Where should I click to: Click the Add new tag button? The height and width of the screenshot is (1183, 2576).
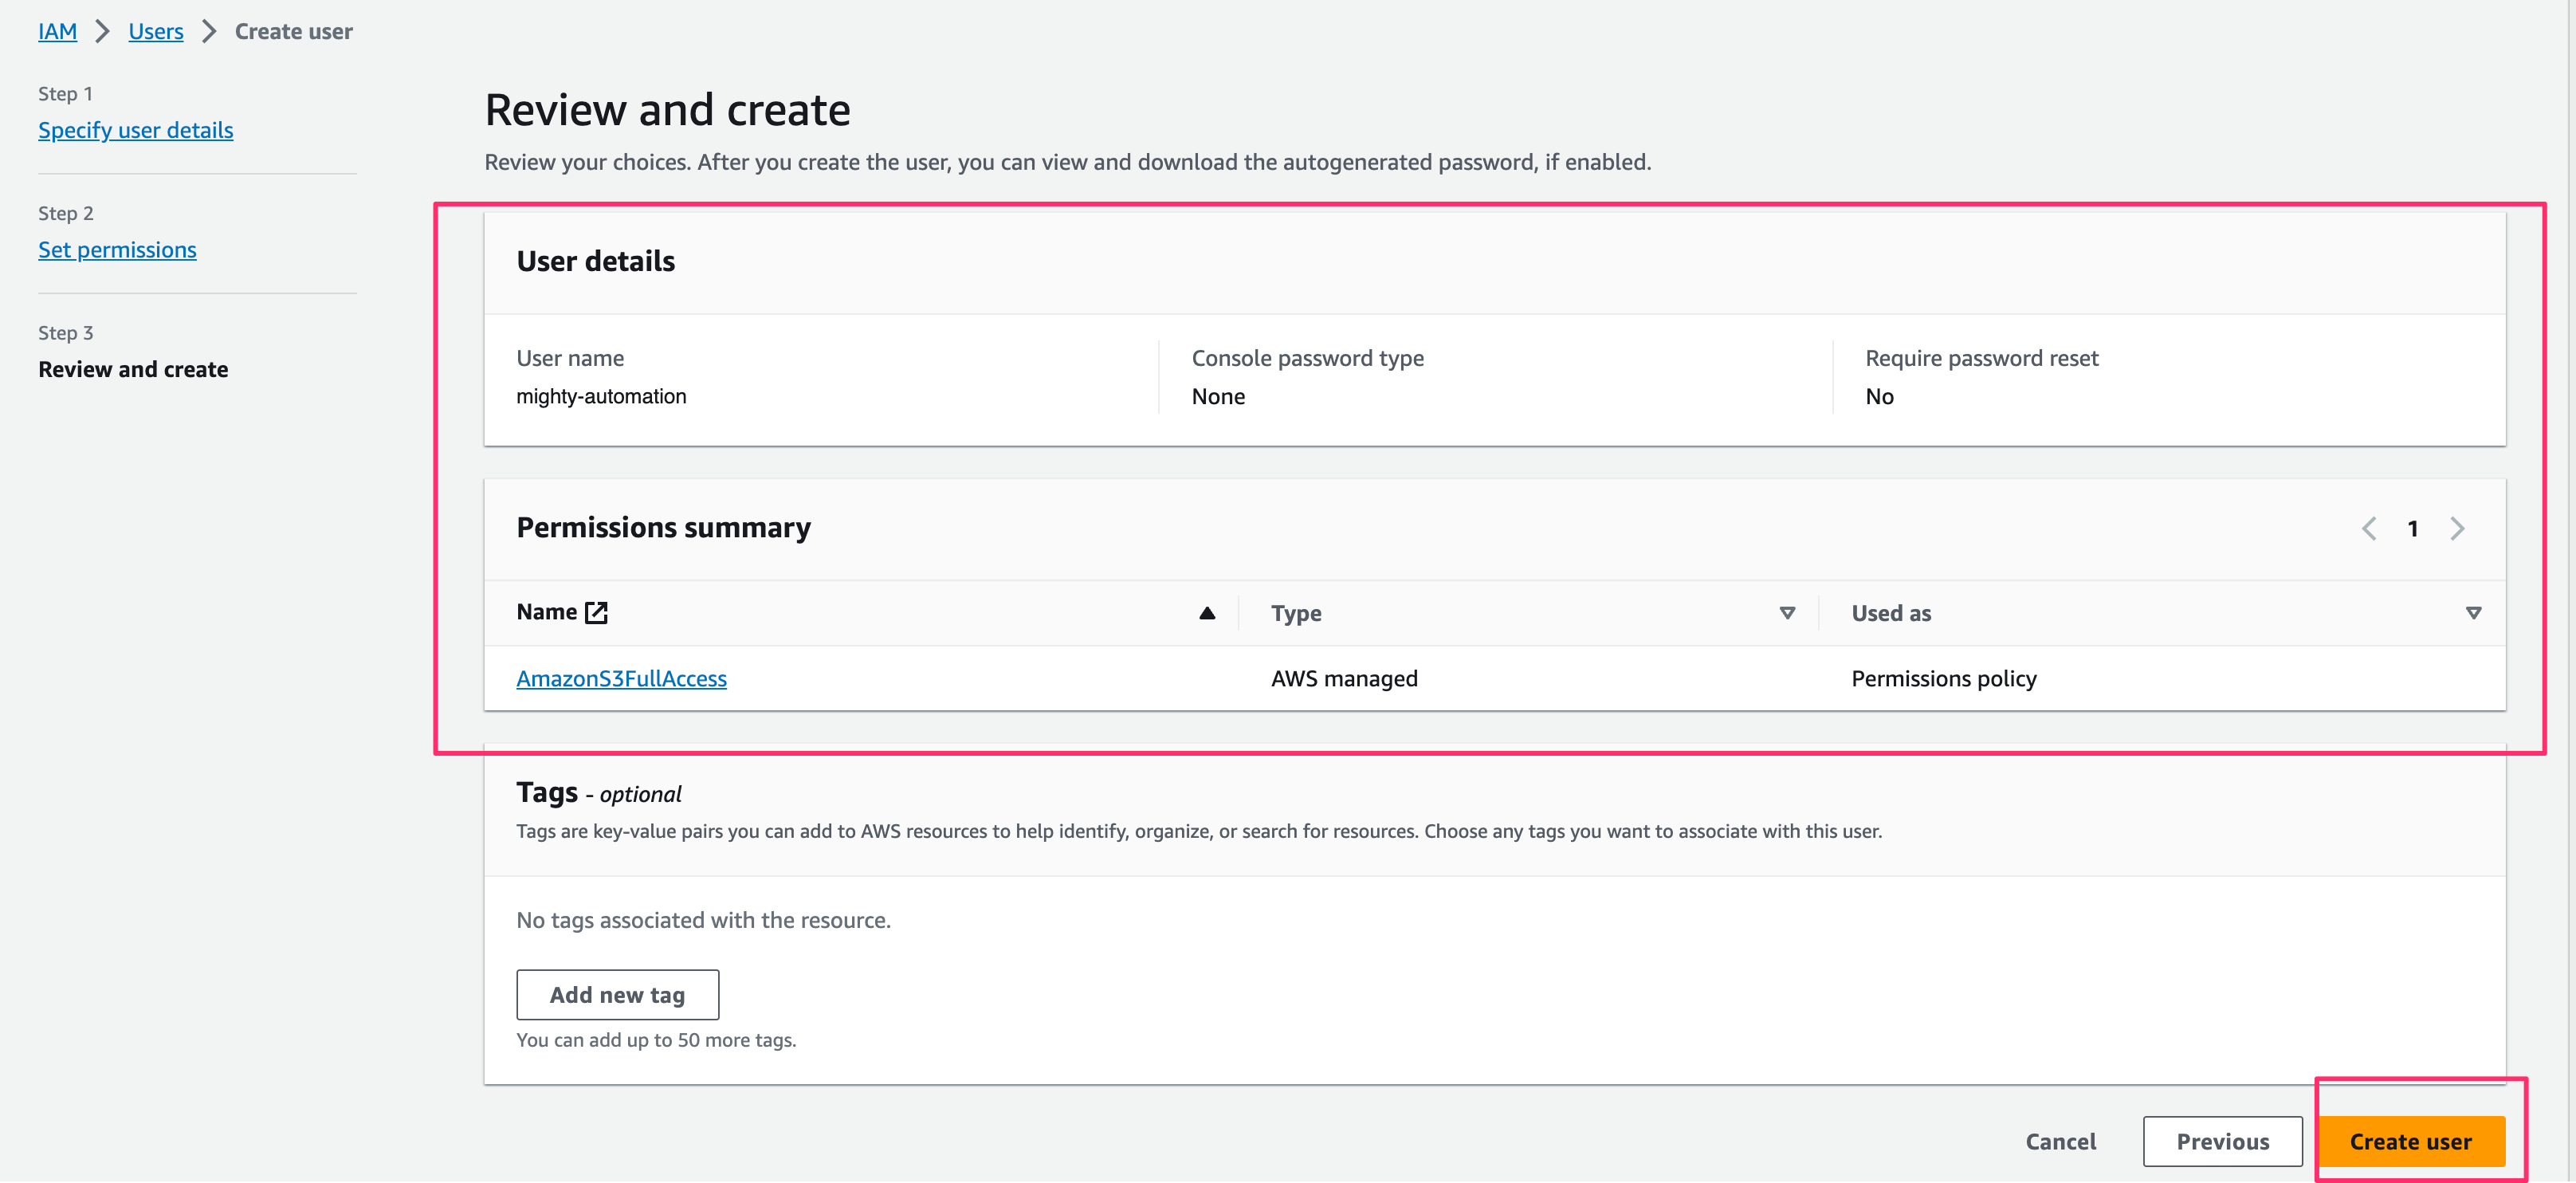coord(617,994)
